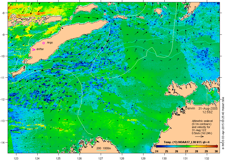Click the dark blue end of temperature colour bar

[x=157, y=146]
